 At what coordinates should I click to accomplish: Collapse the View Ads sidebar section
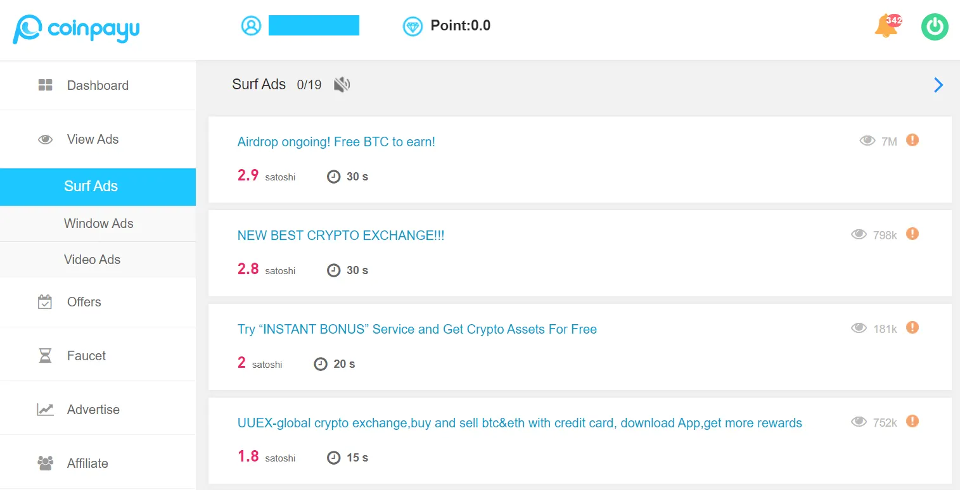coord(93,139)
